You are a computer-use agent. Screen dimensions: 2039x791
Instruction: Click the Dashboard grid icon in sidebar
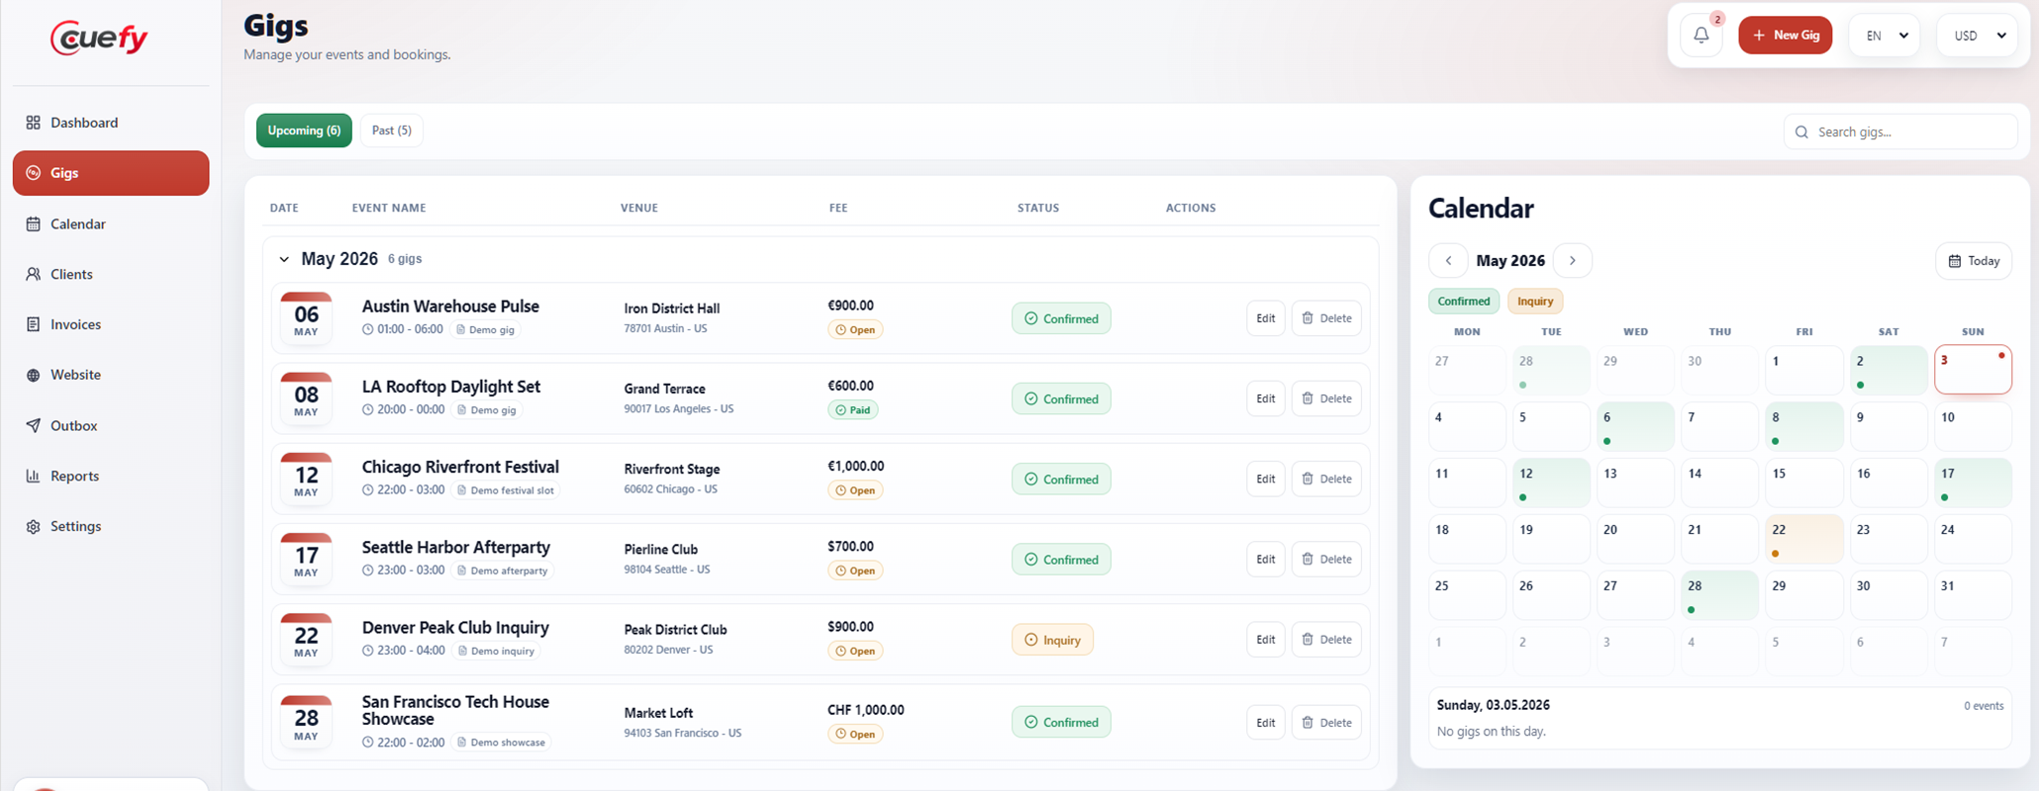click(34, 123)
